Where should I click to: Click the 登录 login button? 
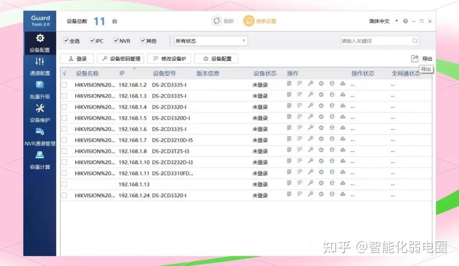coord(76,59)
